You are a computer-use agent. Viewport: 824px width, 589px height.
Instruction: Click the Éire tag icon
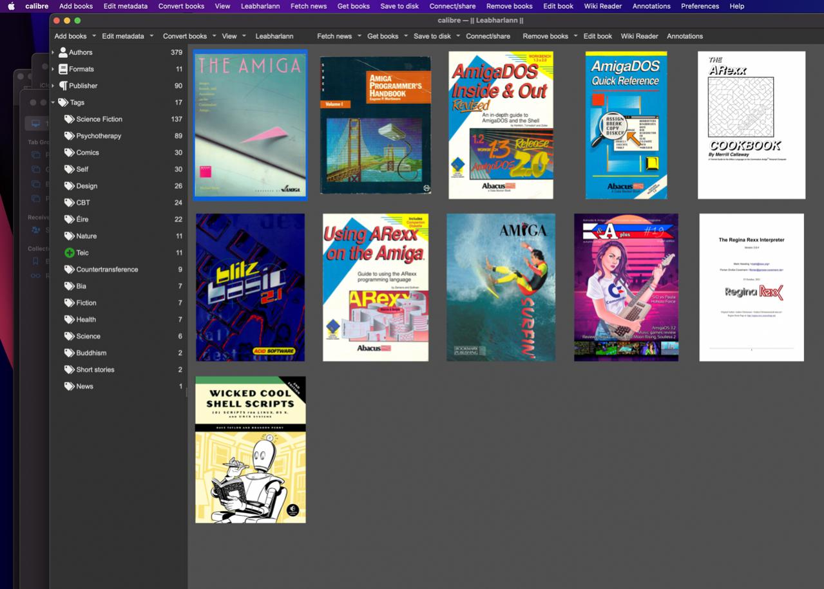click(70, 220)
